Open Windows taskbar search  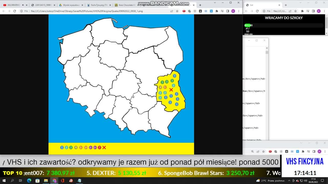(x=12, y=181)
